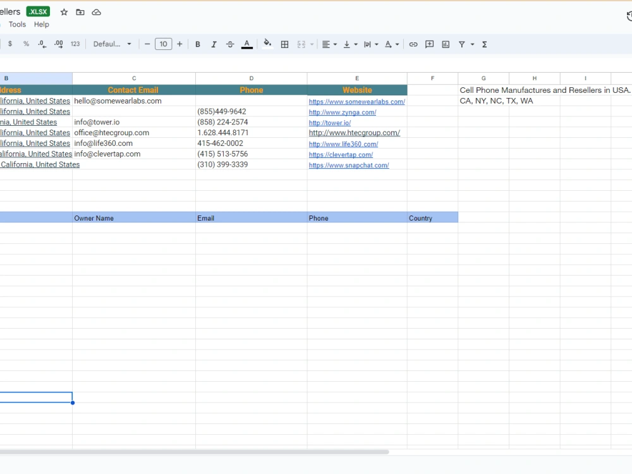Screen dimensions: 632x474
Task: Toggle strikethrough formatting
Action: pos(230,44)
